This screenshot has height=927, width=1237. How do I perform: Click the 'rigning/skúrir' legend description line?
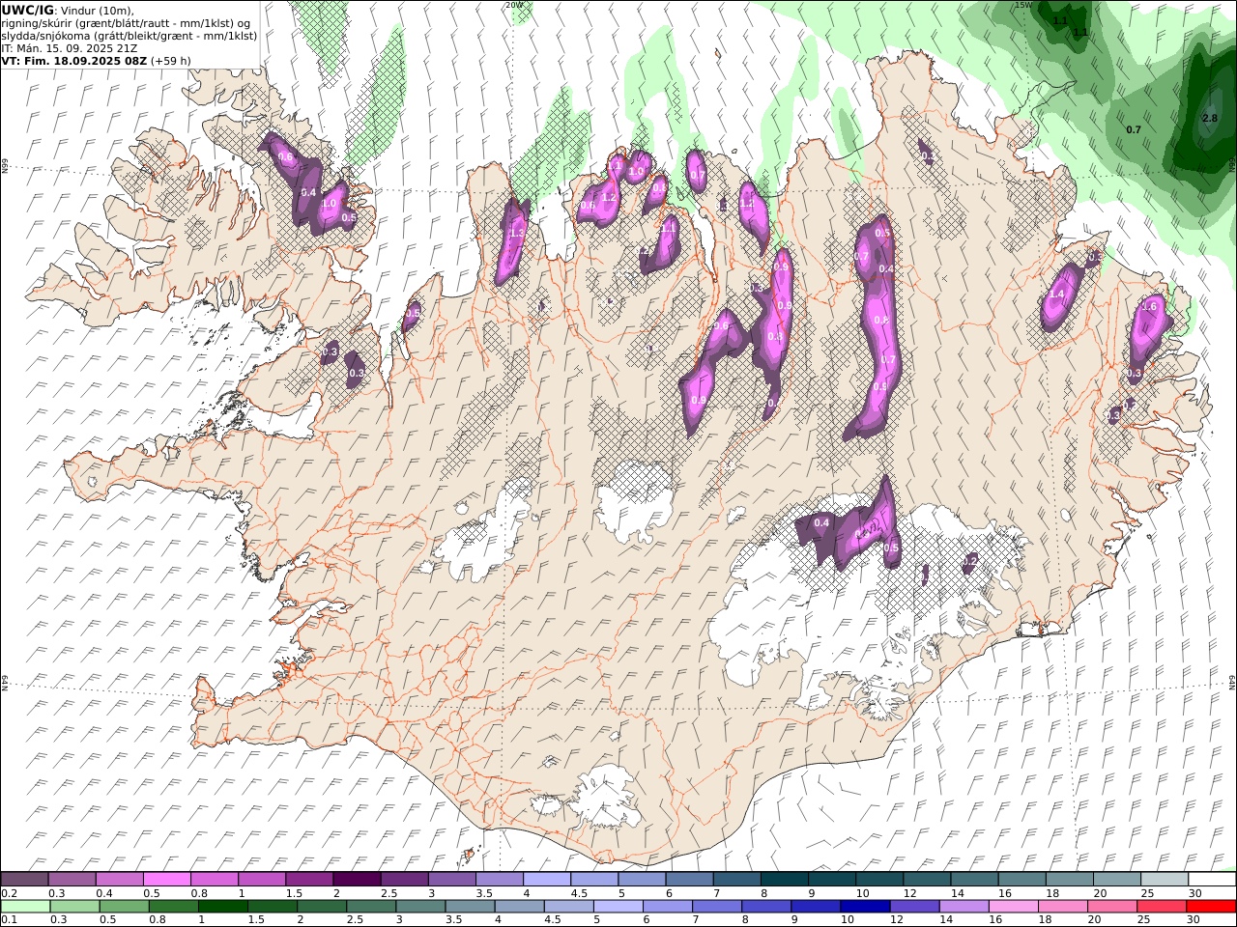(127, 22)
